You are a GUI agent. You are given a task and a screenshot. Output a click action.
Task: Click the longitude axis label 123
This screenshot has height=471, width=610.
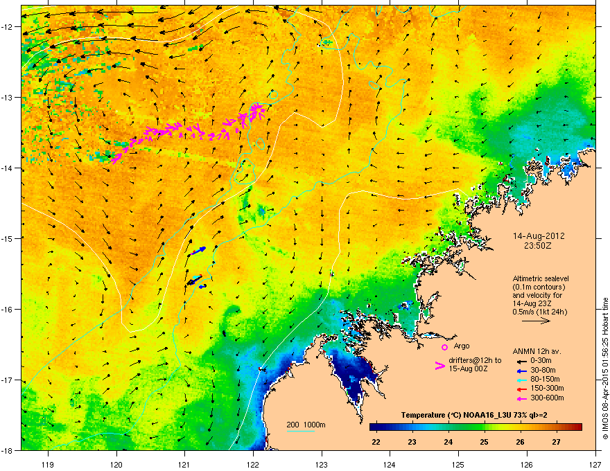[322, 464]
